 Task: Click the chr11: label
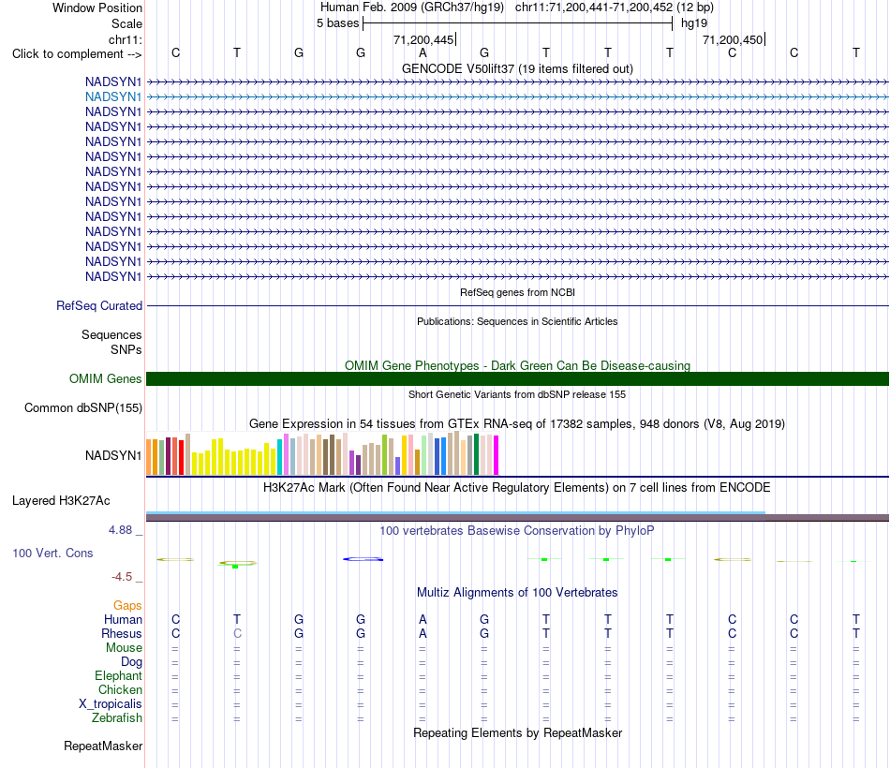[x=125, y=39]
